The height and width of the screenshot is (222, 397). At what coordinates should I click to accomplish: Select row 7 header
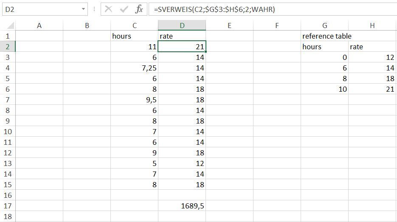(x=8, y=100)
